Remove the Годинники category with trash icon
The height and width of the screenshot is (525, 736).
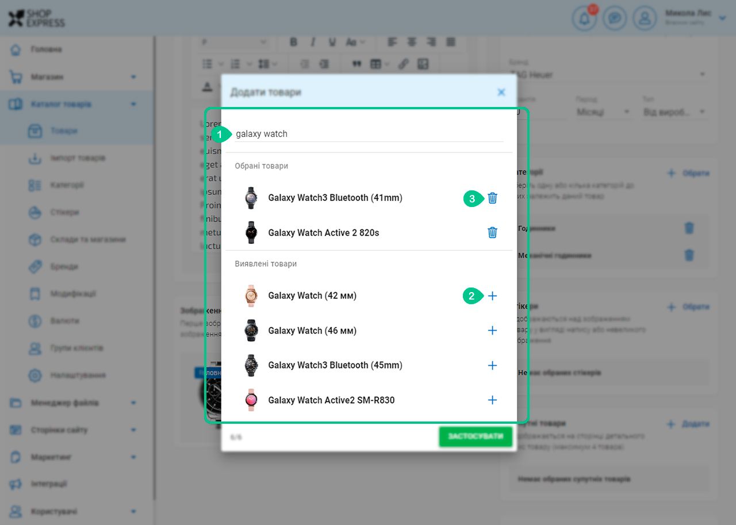689,228
